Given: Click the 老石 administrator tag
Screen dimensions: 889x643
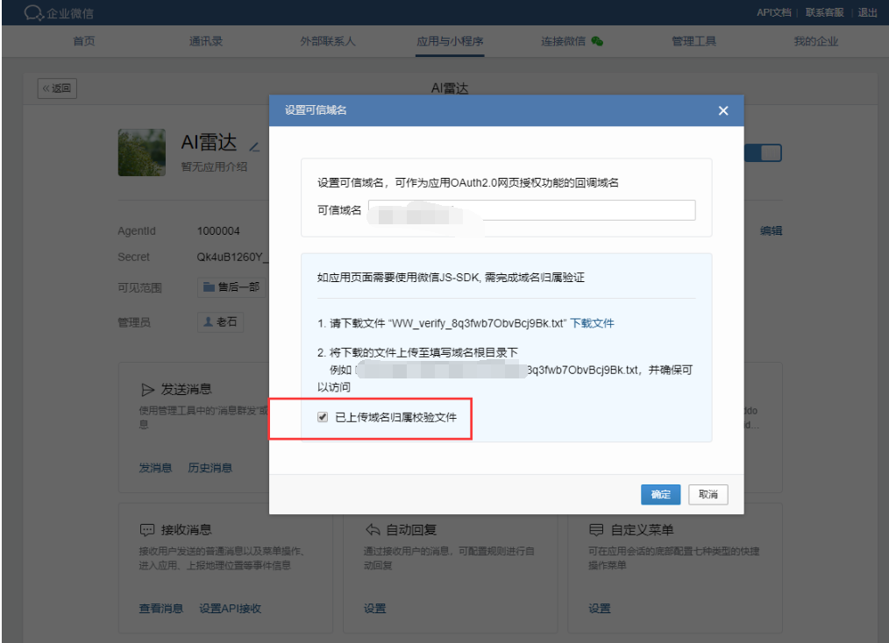Looking at the screenshot, I should pyautogui.click(x=220, y=321).
